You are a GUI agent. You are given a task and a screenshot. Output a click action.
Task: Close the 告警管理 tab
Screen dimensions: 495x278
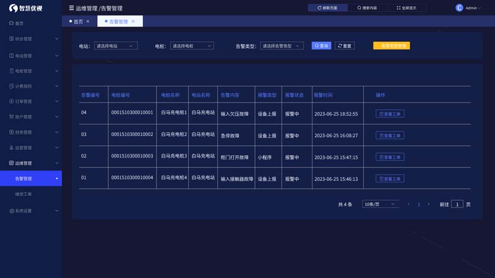pos(133,21)
